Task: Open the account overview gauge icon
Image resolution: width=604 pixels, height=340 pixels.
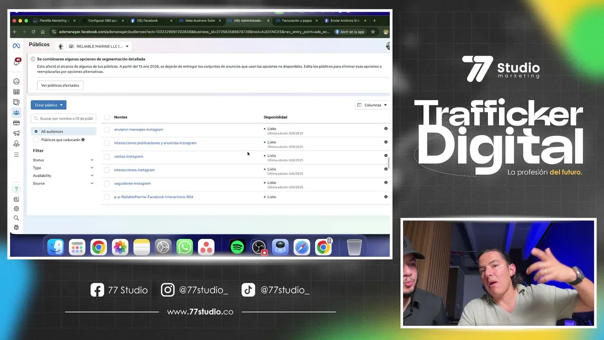Action: 16,81
